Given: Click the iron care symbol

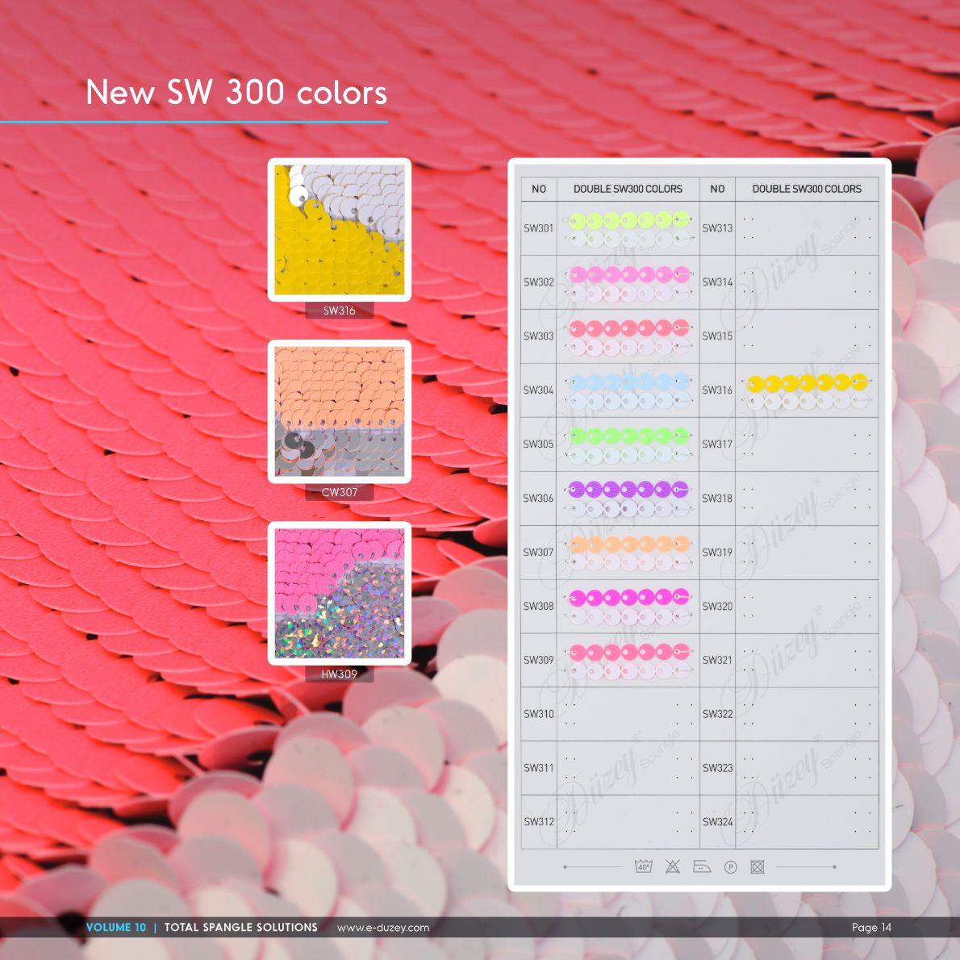Looking at the screenshot, I should [x=702, y=866].
